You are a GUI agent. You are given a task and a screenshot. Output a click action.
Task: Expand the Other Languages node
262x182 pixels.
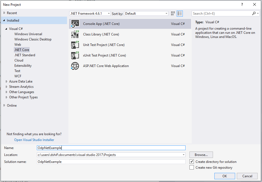[x=7, y=92]
